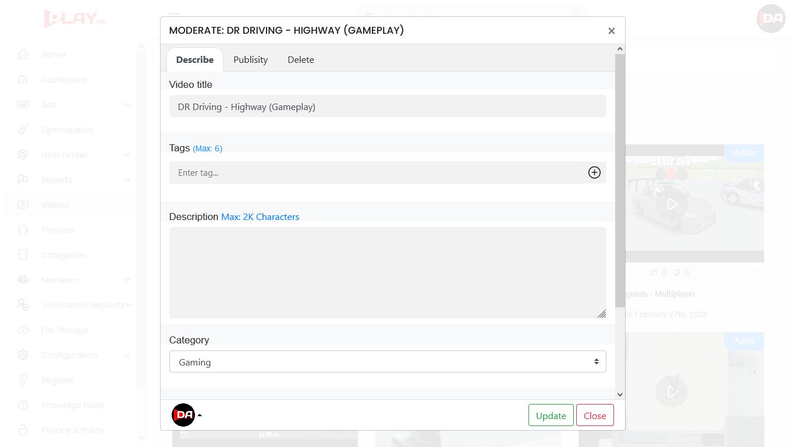Click the Categories label in the sidebar
Viewport: 795px width, 447px height.
63,255
